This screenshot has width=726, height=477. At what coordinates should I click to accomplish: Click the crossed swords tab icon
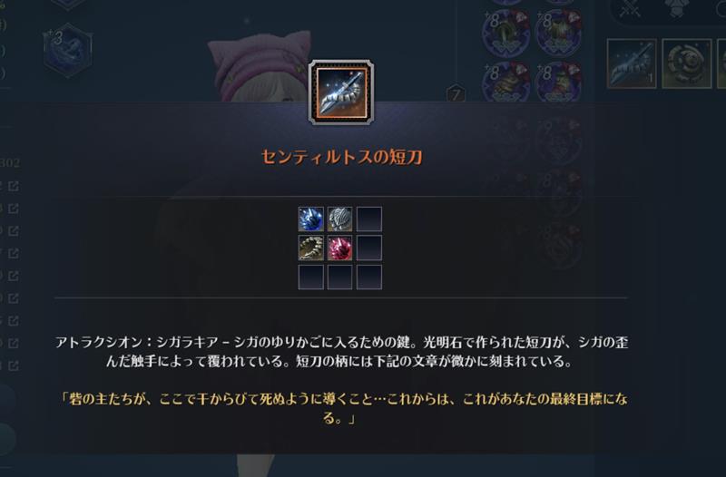coord(630,9)
